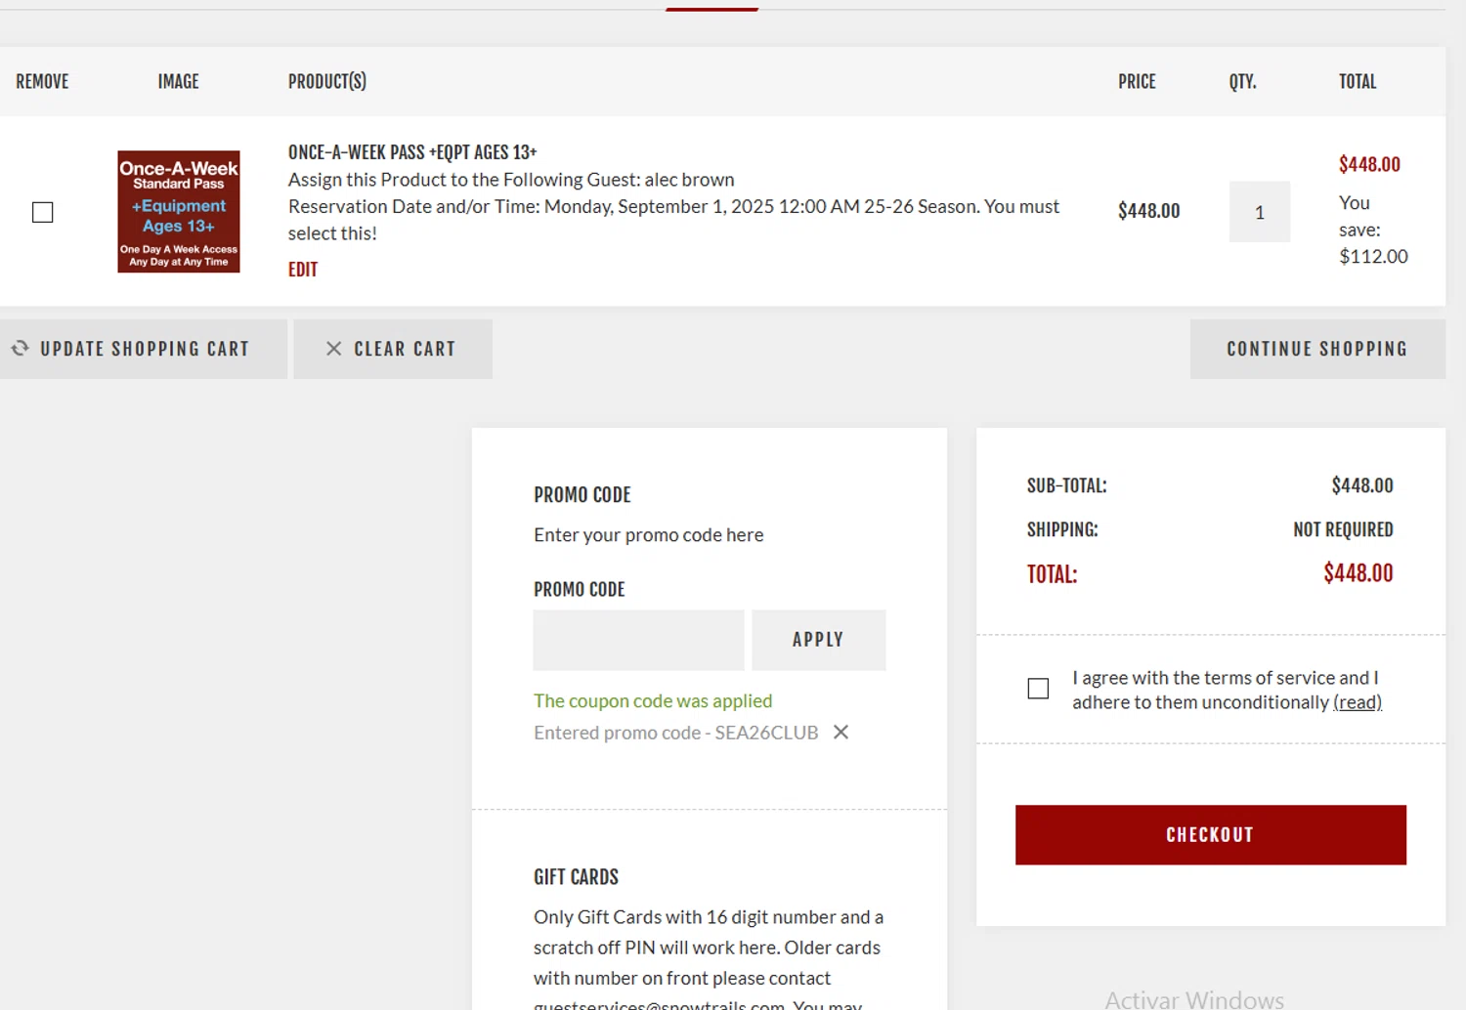Click the Clear Cart button
1466x1010 pixels.
(x=393, y=349)
